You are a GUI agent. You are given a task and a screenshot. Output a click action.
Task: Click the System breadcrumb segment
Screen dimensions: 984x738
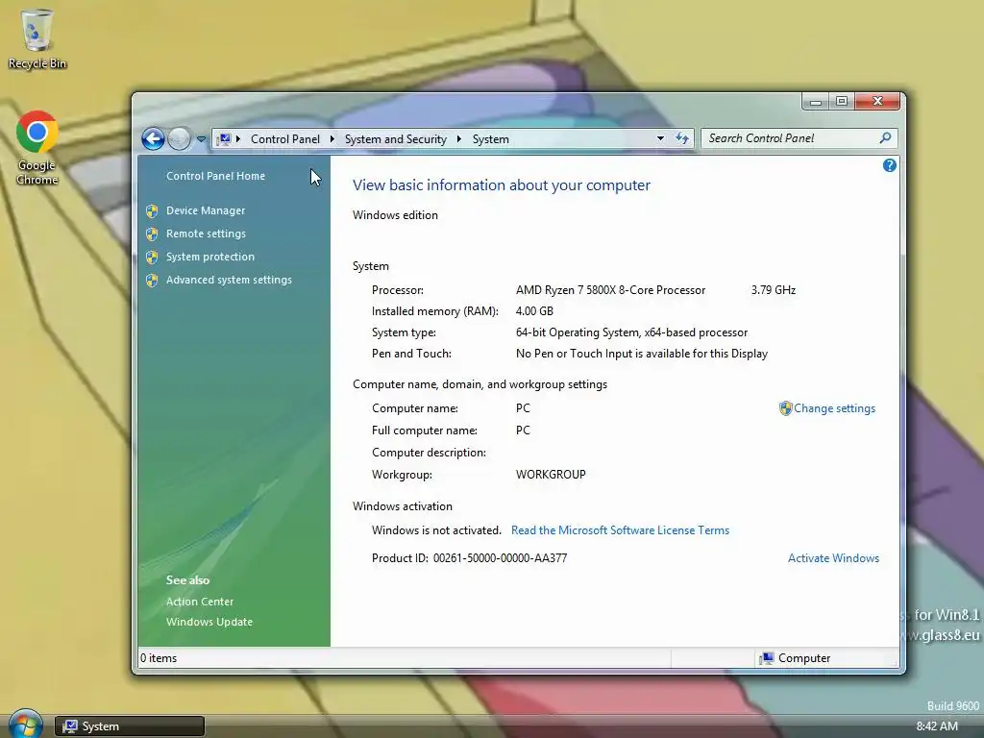coord(491,138)
